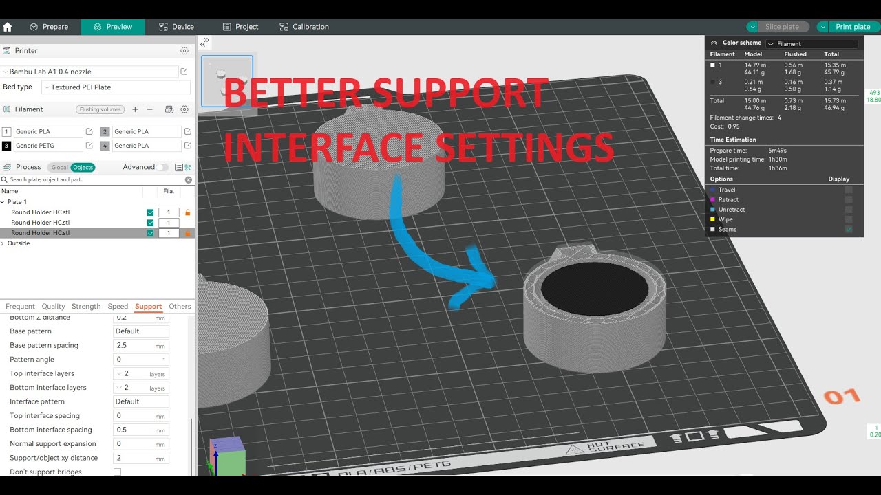
Task: Uncheck Seams display checkbox
Action: point(849,229)
